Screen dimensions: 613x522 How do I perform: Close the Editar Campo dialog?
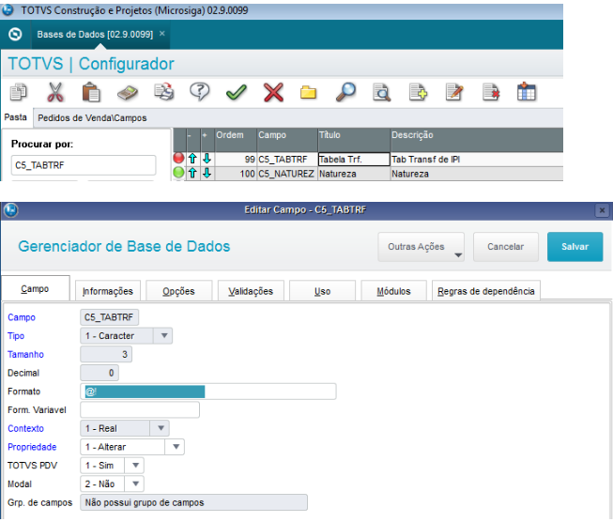point(602,210)
